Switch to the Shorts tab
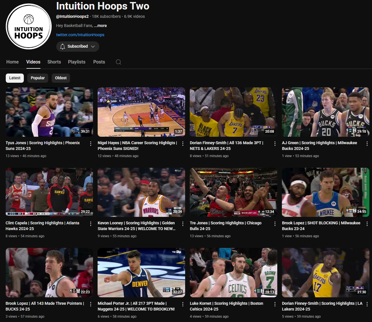The image size is (372, 322). click(54, 62)
